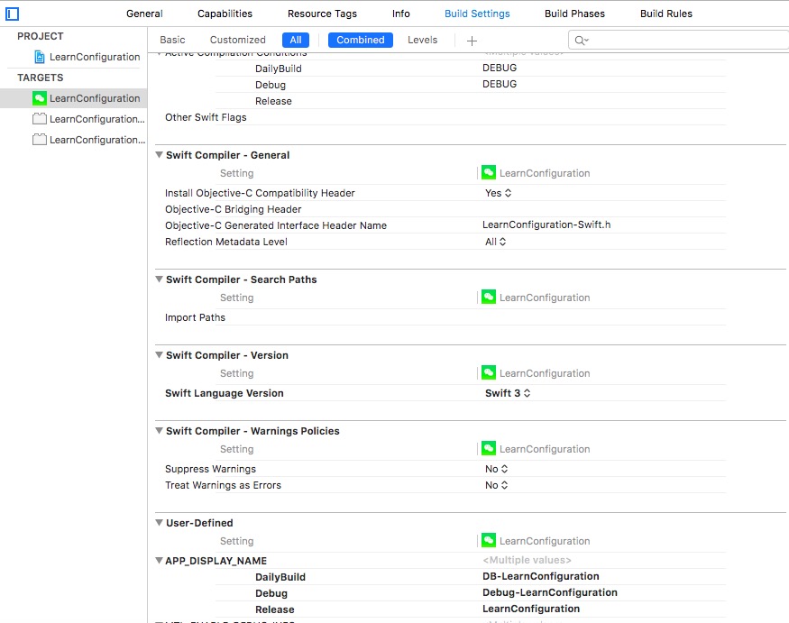
Task: Select Objective-C Generated Interface Header Name
Action: (x=276, y=225)
